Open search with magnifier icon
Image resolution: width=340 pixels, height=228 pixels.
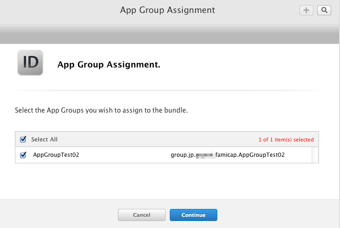pyautogui.click(x=324, y=10)
